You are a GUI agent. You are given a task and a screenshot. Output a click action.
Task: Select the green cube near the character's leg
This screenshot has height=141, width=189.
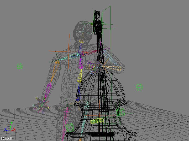pos(70,128)
